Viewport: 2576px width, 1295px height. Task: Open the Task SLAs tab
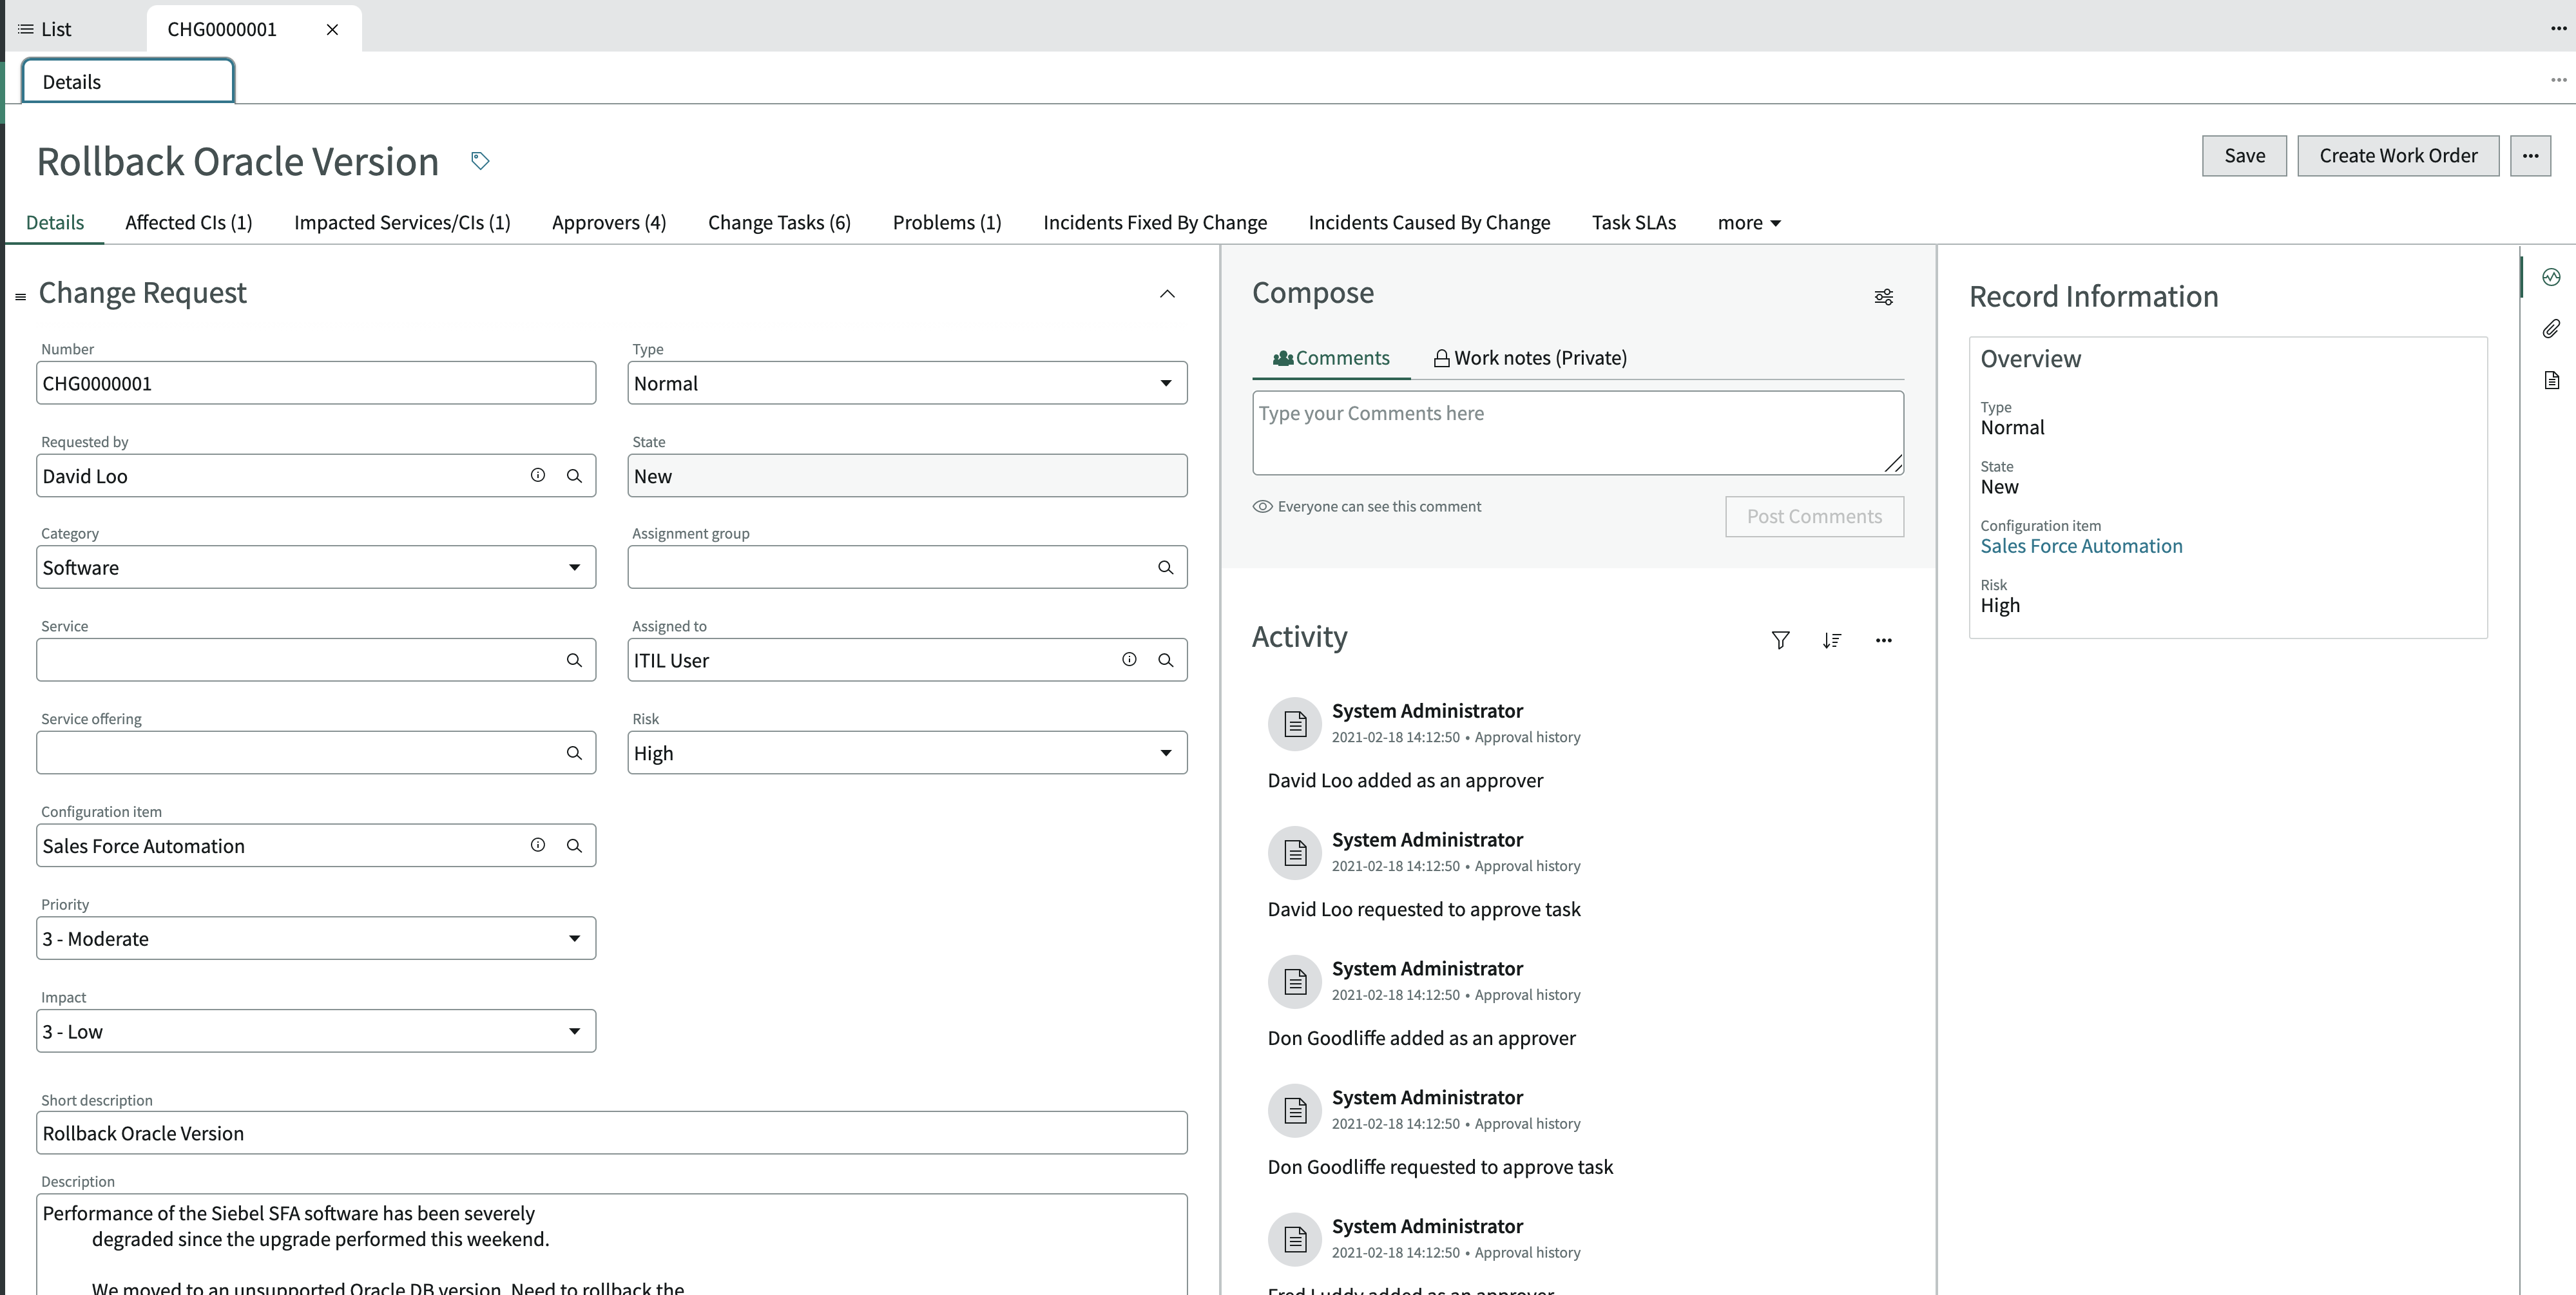point(1634,223)
